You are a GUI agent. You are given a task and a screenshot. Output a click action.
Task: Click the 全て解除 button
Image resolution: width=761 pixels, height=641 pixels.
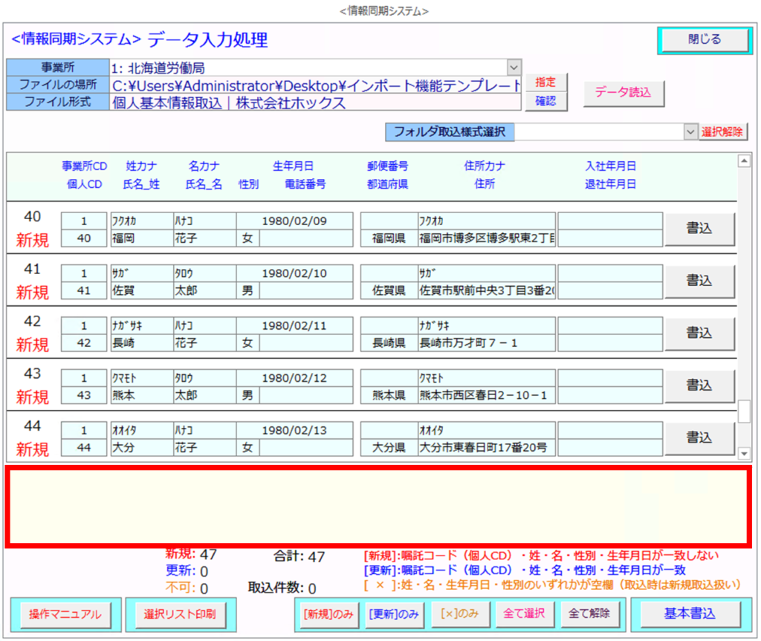coord(589,614)
